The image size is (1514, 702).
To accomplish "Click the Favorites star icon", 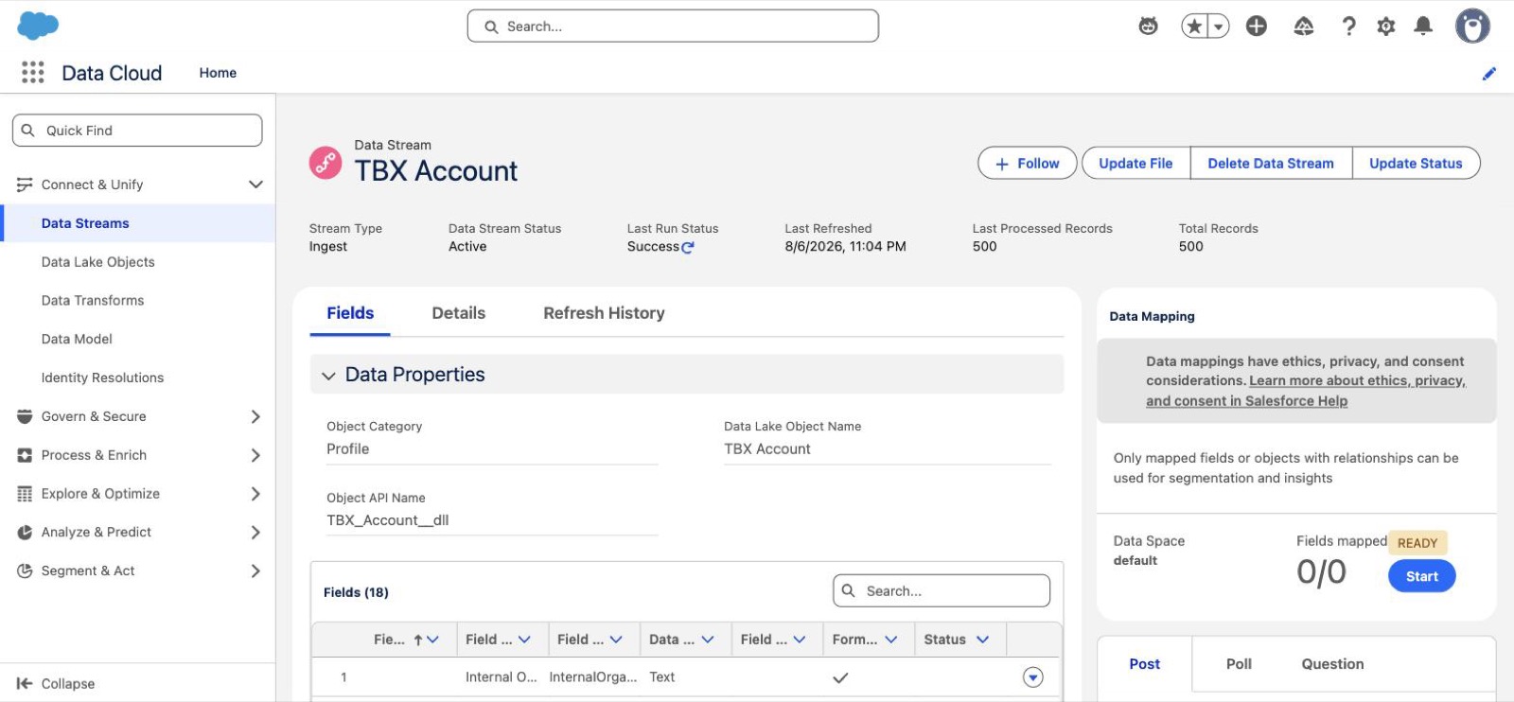I will (1194, 26).
